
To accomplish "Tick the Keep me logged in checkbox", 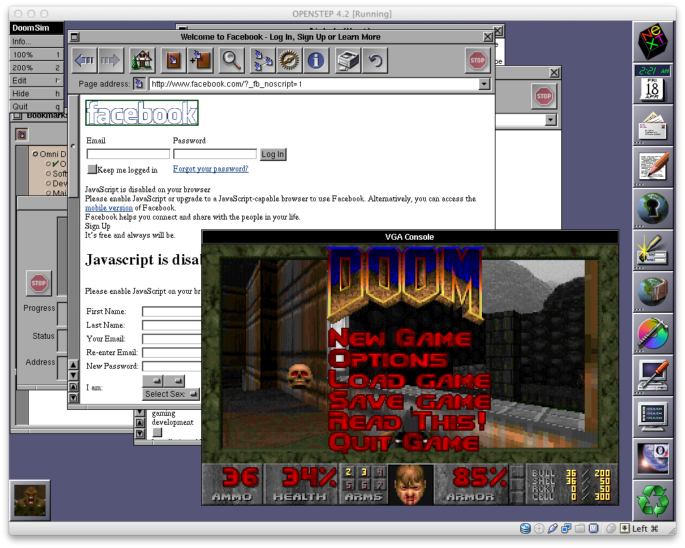I will pyautogui.click(x=92, y=169).
